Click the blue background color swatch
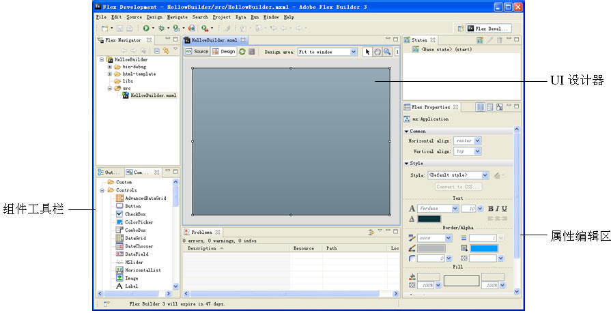This screenshot has height=313, width=611. 483,248
